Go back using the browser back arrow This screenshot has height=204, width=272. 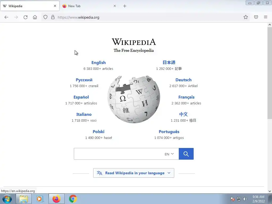click(x=6, y=17)
